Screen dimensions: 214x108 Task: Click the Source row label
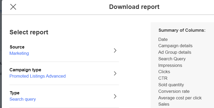17,47
